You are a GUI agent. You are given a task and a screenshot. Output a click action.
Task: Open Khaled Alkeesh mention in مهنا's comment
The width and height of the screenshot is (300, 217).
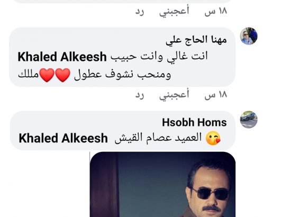click(x=62, y=57)
